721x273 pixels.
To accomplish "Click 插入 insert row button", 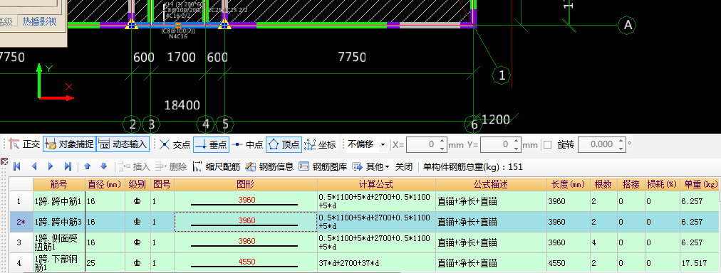I will 133,166.
